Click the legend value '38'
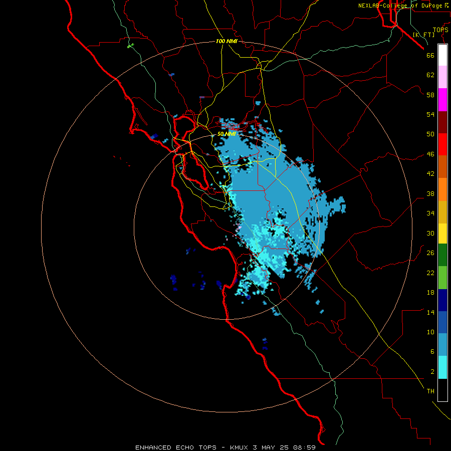Screen dimensions: 451x451 tap(430, 193)
